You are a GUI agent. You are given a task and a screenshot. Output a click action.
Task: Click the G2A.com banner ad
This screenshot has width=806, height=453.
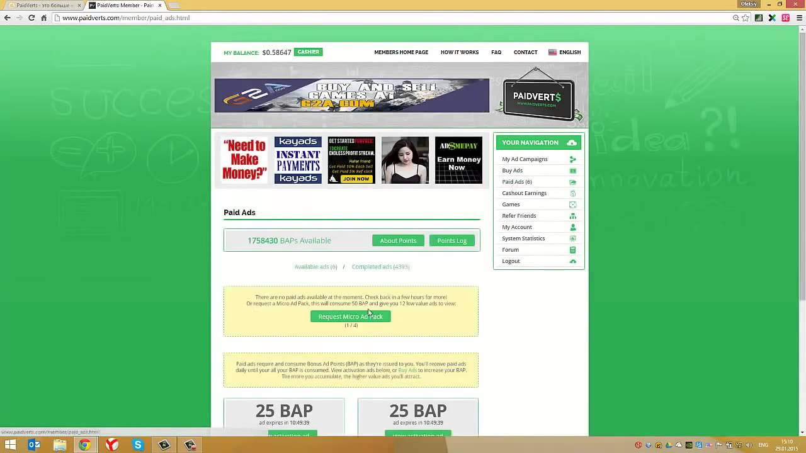pos(351,96)
